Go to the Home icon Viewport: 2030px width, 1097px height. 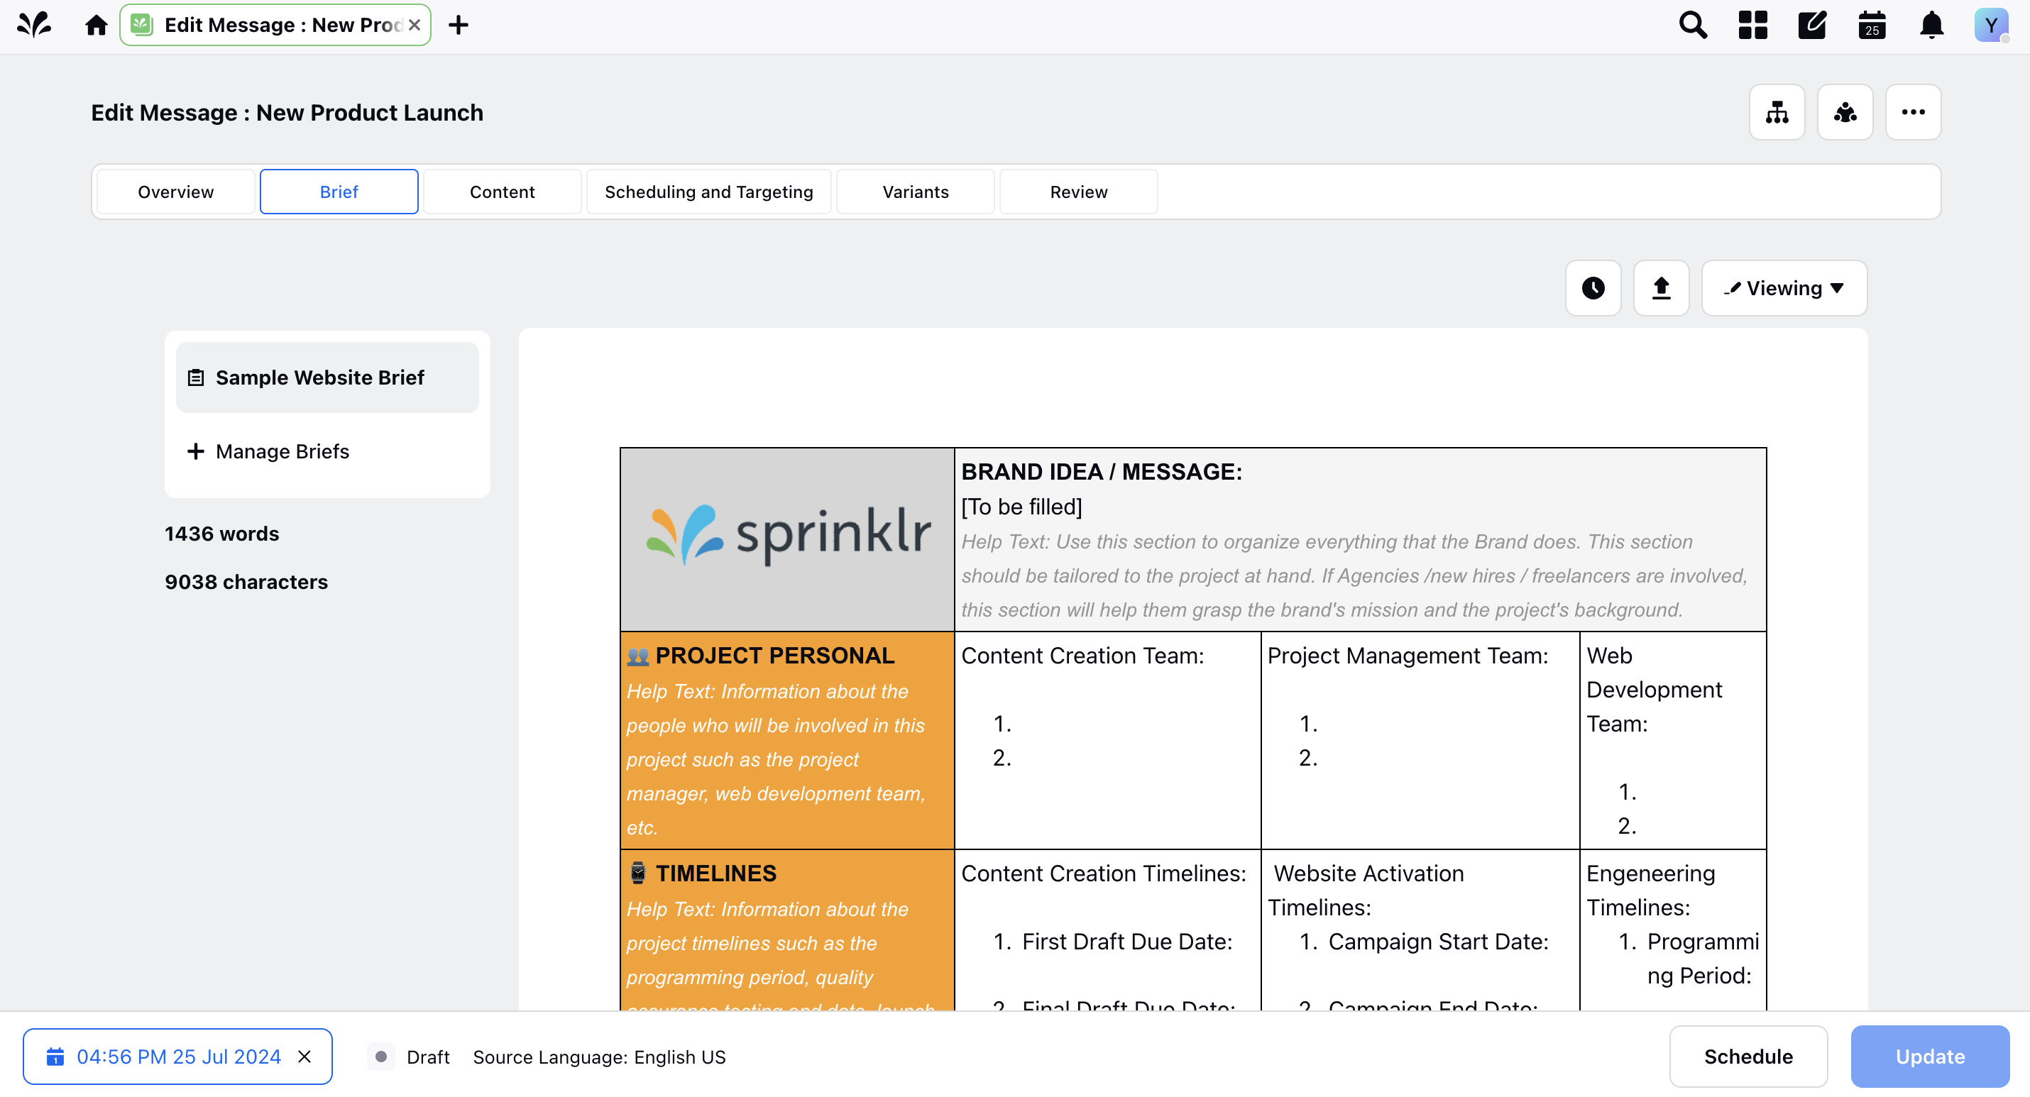96,26
